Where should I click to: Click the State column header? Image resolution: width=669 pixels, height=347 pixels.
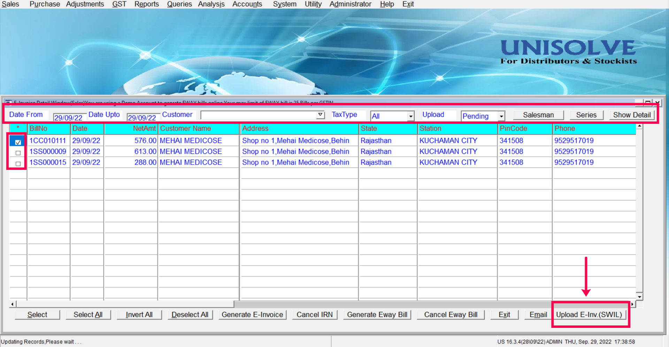388,128
